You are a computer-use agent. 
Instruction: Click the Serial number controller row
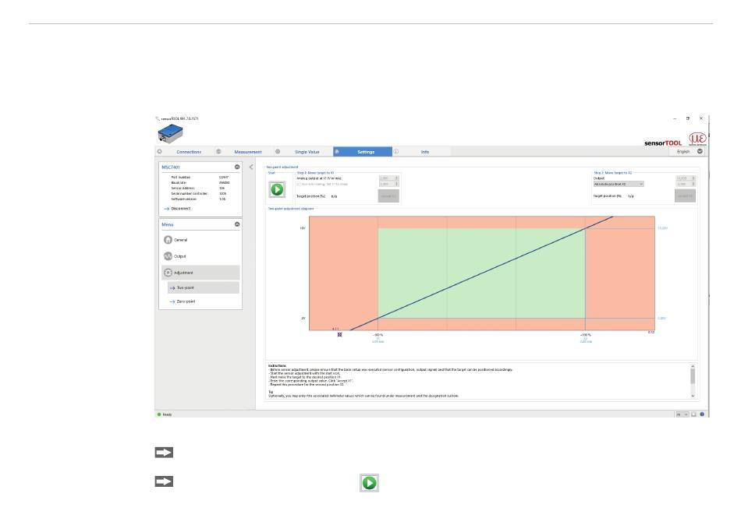click(x=199, y=193)
